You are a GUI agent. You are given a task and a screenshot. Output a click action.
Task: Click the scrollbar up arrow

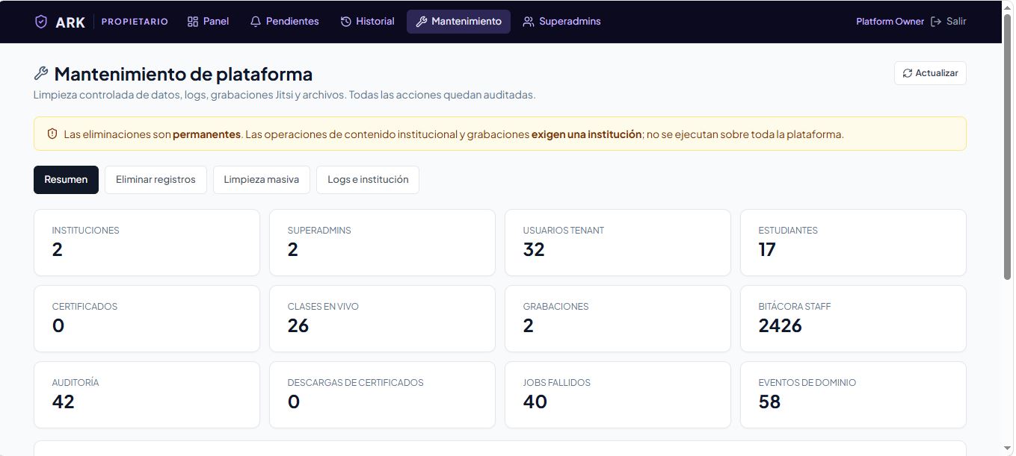click(x=1008, y=6)
